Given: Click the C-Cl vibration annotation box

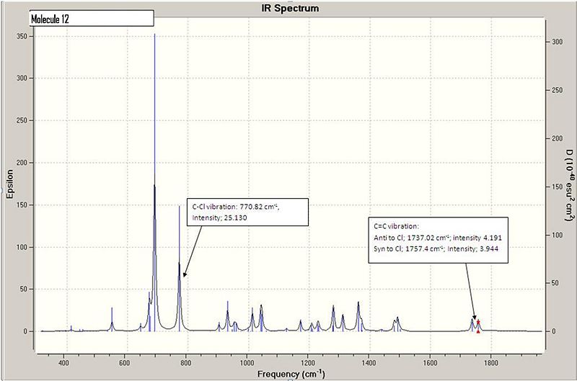Looking at the screenshot, I should [x=247, y=212].
